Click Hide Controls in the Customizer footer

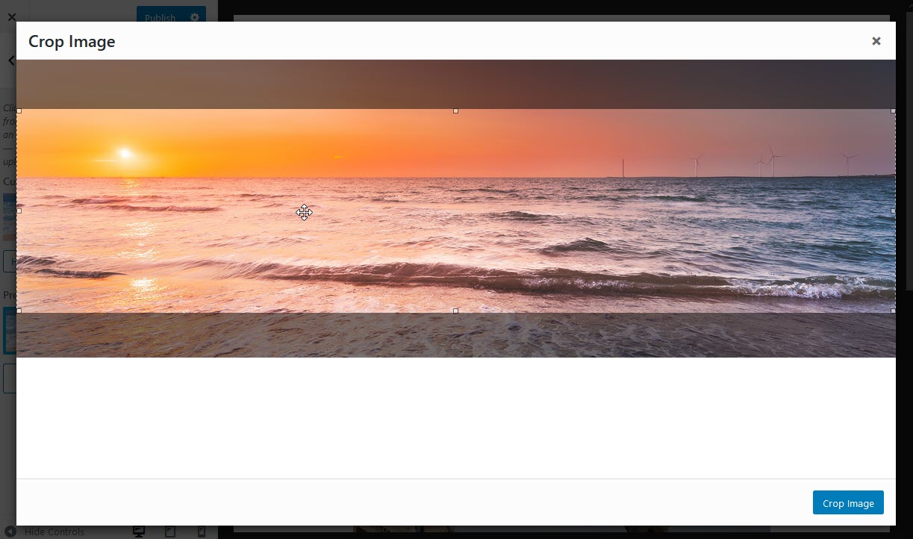pyautogui.click(x=45, y=532)
